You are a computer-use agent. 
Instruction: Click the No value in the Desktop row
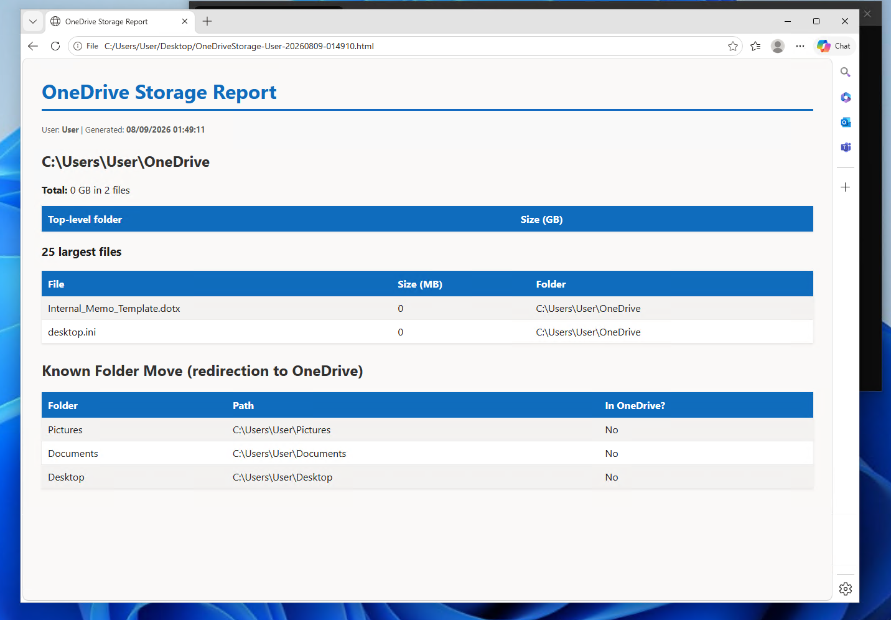[x=612, y=477]
